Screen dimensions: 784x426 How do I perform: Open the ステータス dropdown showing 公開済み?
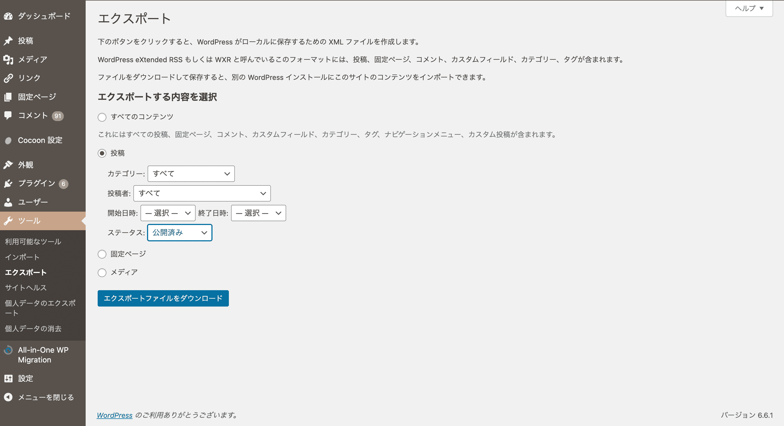[x=179, y=233]
